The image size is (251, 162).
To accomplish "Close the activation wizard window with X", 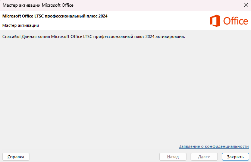I will (246, 5).
